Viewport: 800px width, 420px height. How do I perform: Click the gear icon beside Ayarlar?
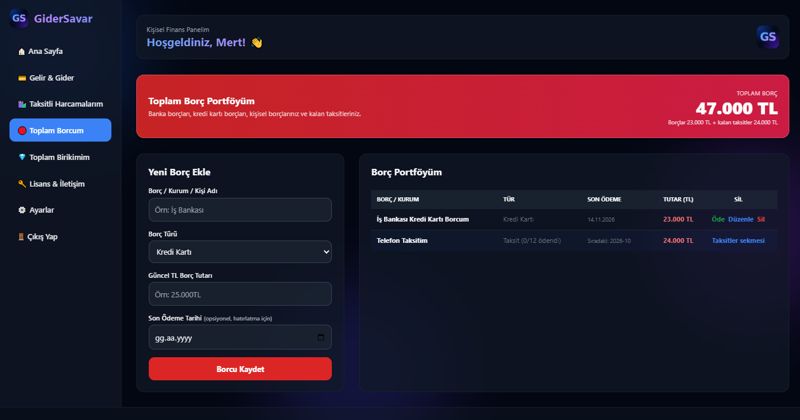point(23,210)
